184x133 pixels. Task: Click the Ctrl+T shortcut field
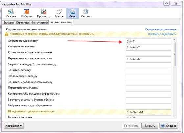pos(148,42)
